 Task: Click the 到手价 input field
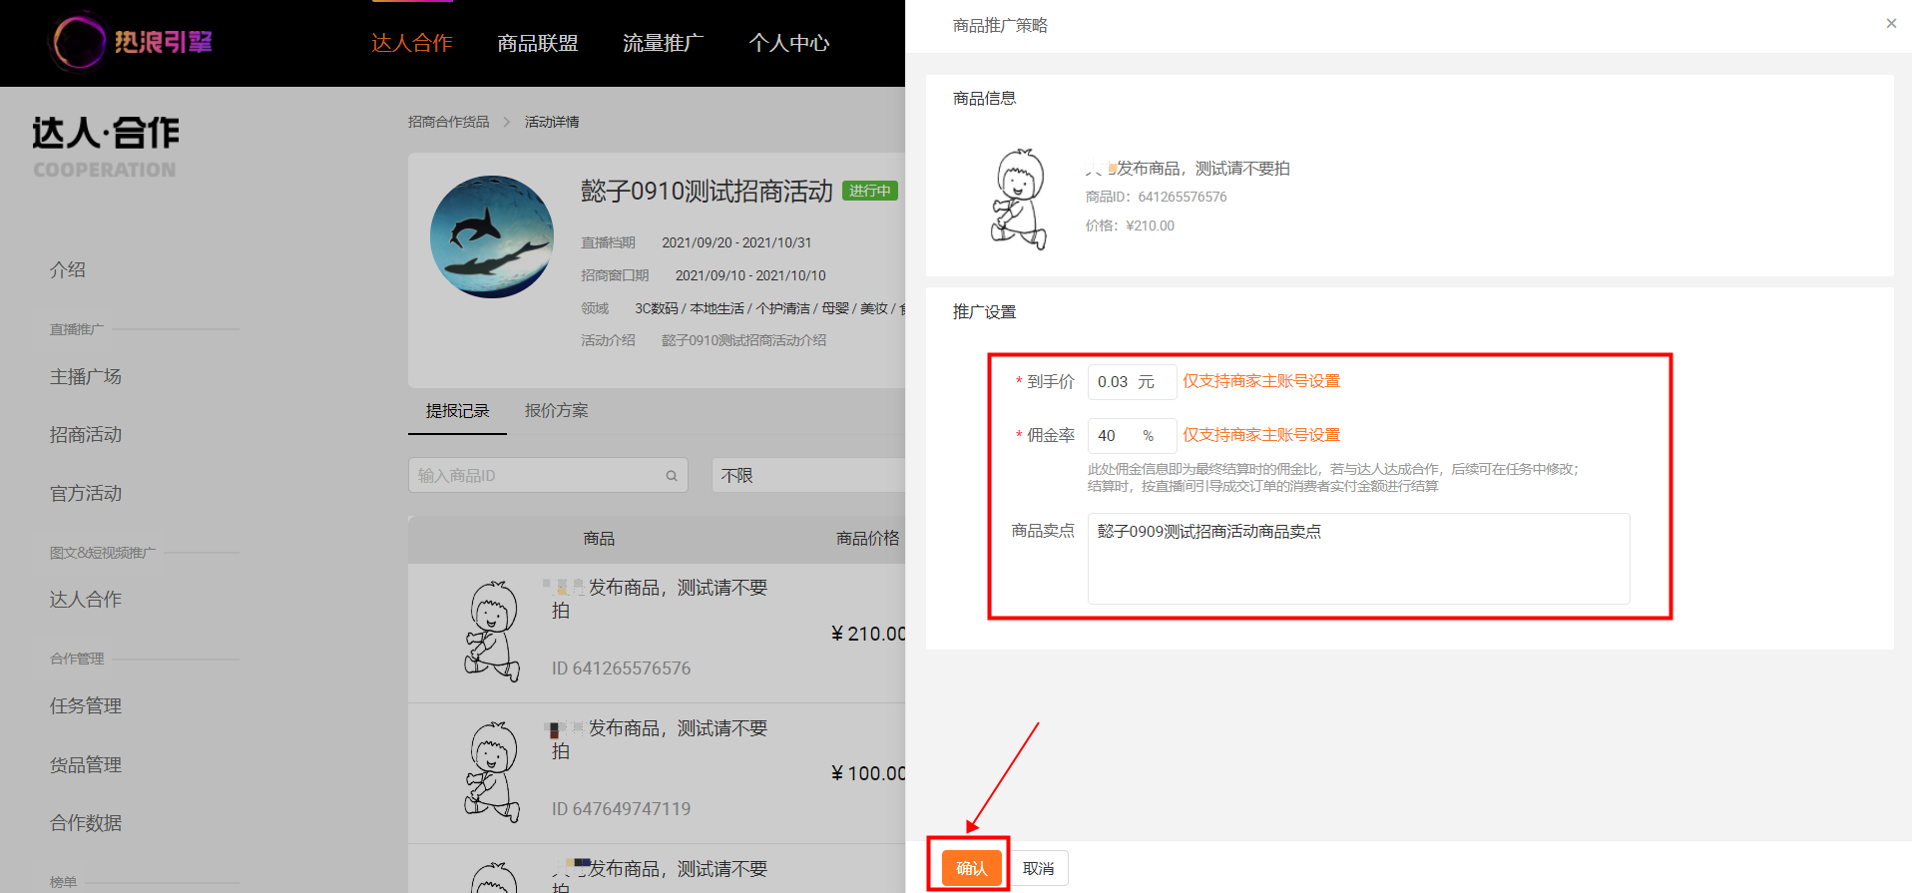(1132, 381)
